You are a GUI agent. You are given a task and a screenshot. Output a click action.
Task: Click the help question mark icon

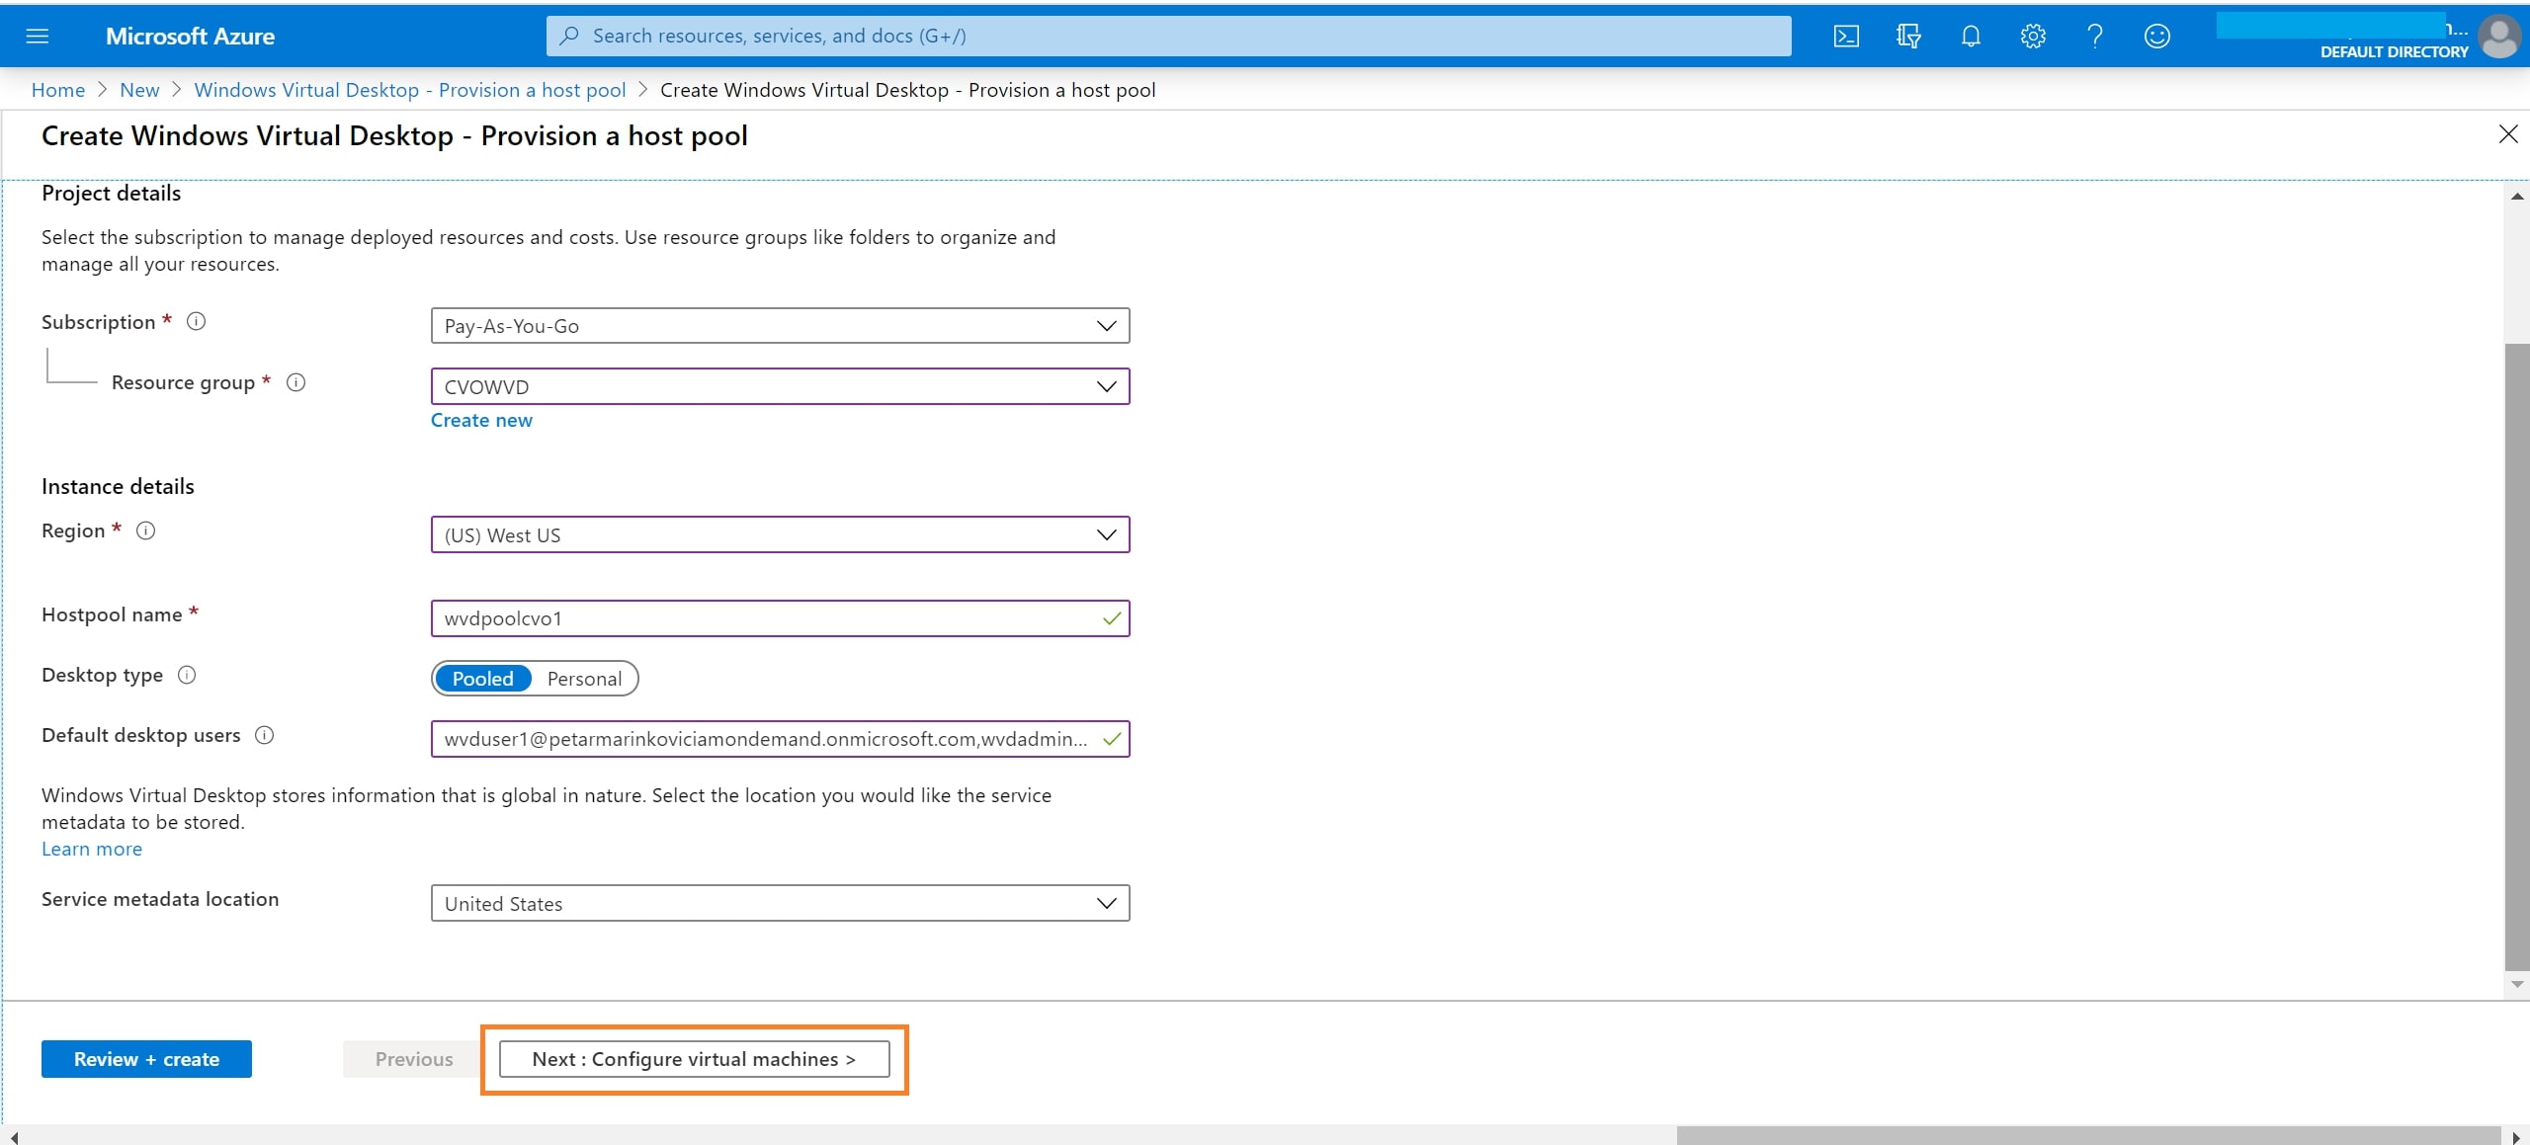(2094, 37)
